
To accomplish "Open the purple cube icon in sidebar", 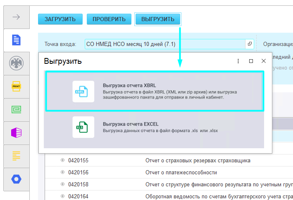I will (16, 133).
